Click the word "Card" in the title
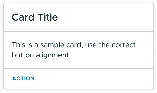 pos(23,17)
